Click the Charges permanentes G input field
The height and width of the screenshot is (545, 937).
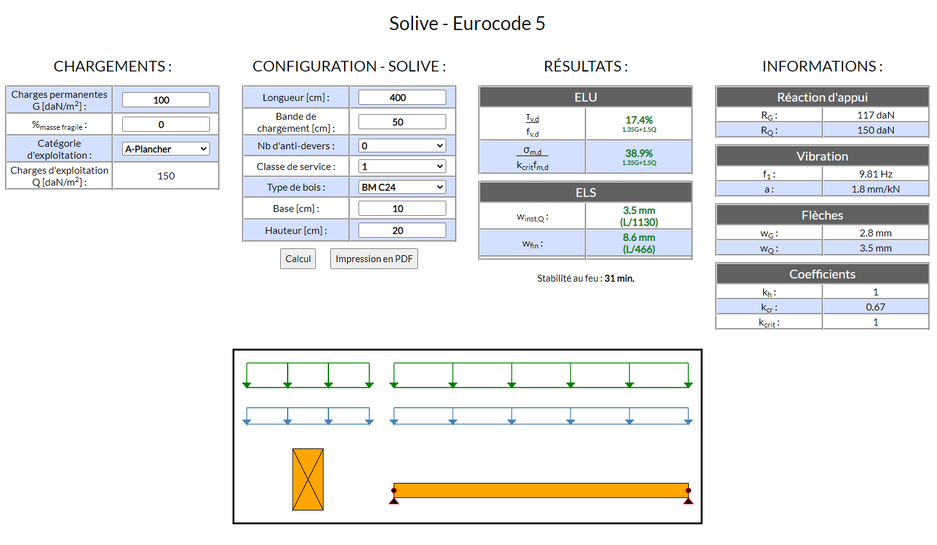166,100
